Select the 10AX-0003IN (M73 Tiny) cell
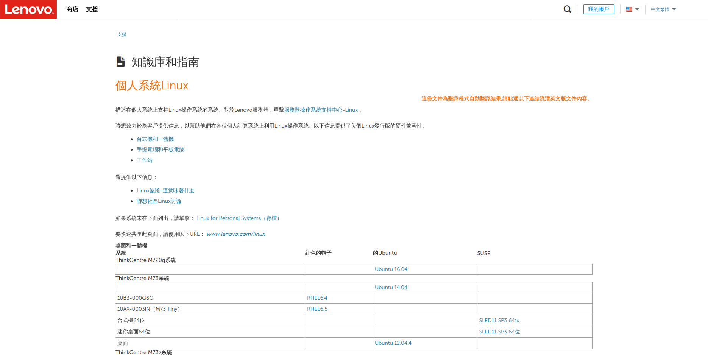 (x=210, y=309)
